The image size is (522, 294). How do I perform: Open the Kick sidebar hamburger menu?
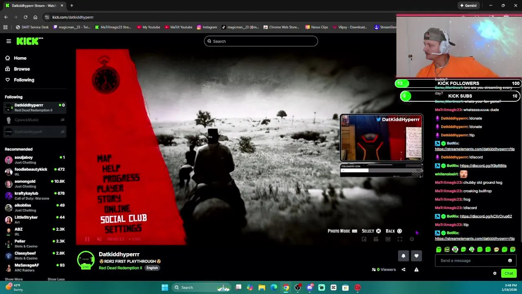9,41
